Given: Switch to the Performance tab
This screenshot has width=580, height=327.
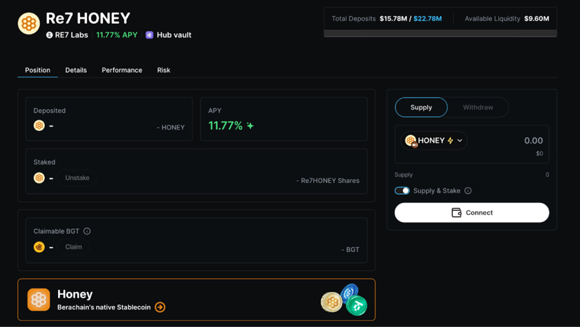Looking at the screenshot, I should pyautogui.click(x=122, y=70).
